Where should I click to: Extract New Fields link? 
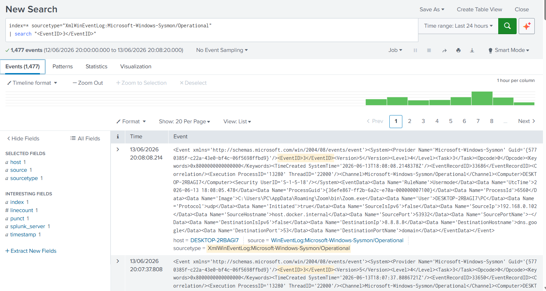(x=31, y=251)
